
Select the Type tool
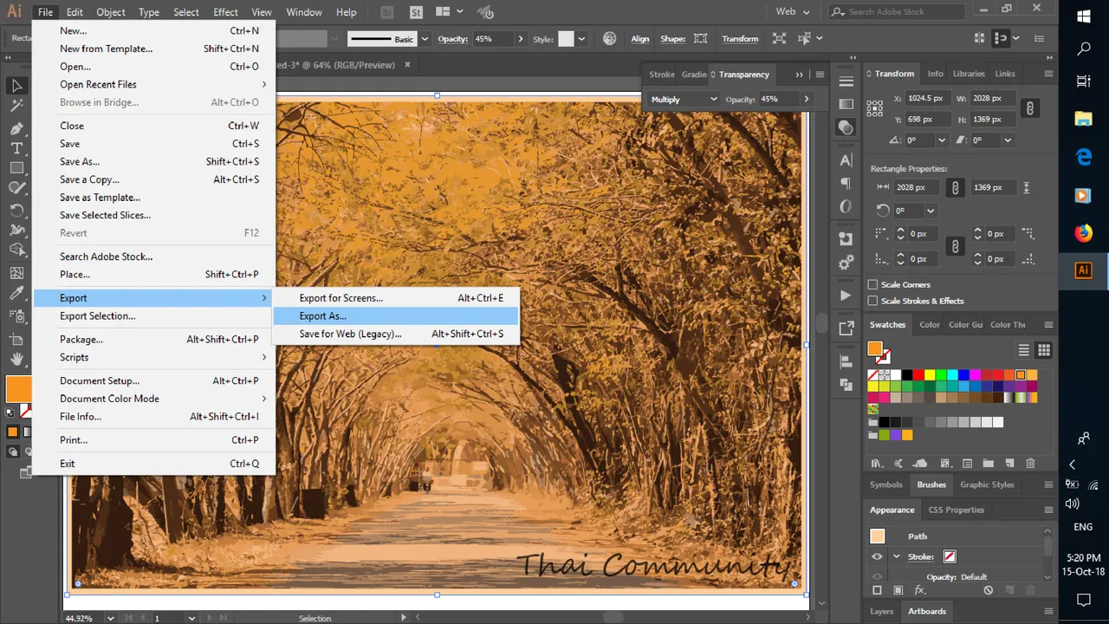pyautogui.click(x=16, y=148)
